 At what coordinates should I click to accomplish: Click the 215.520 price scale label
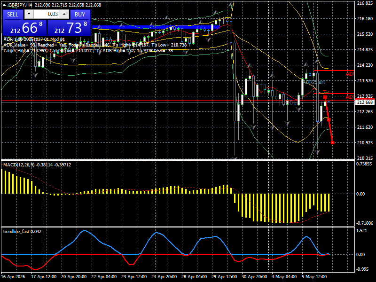point(365,34)
